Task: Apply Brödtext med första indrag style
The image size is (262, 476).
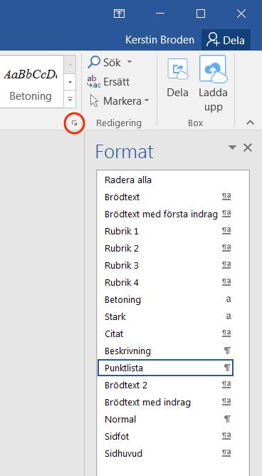Action: tap(166, 214)
